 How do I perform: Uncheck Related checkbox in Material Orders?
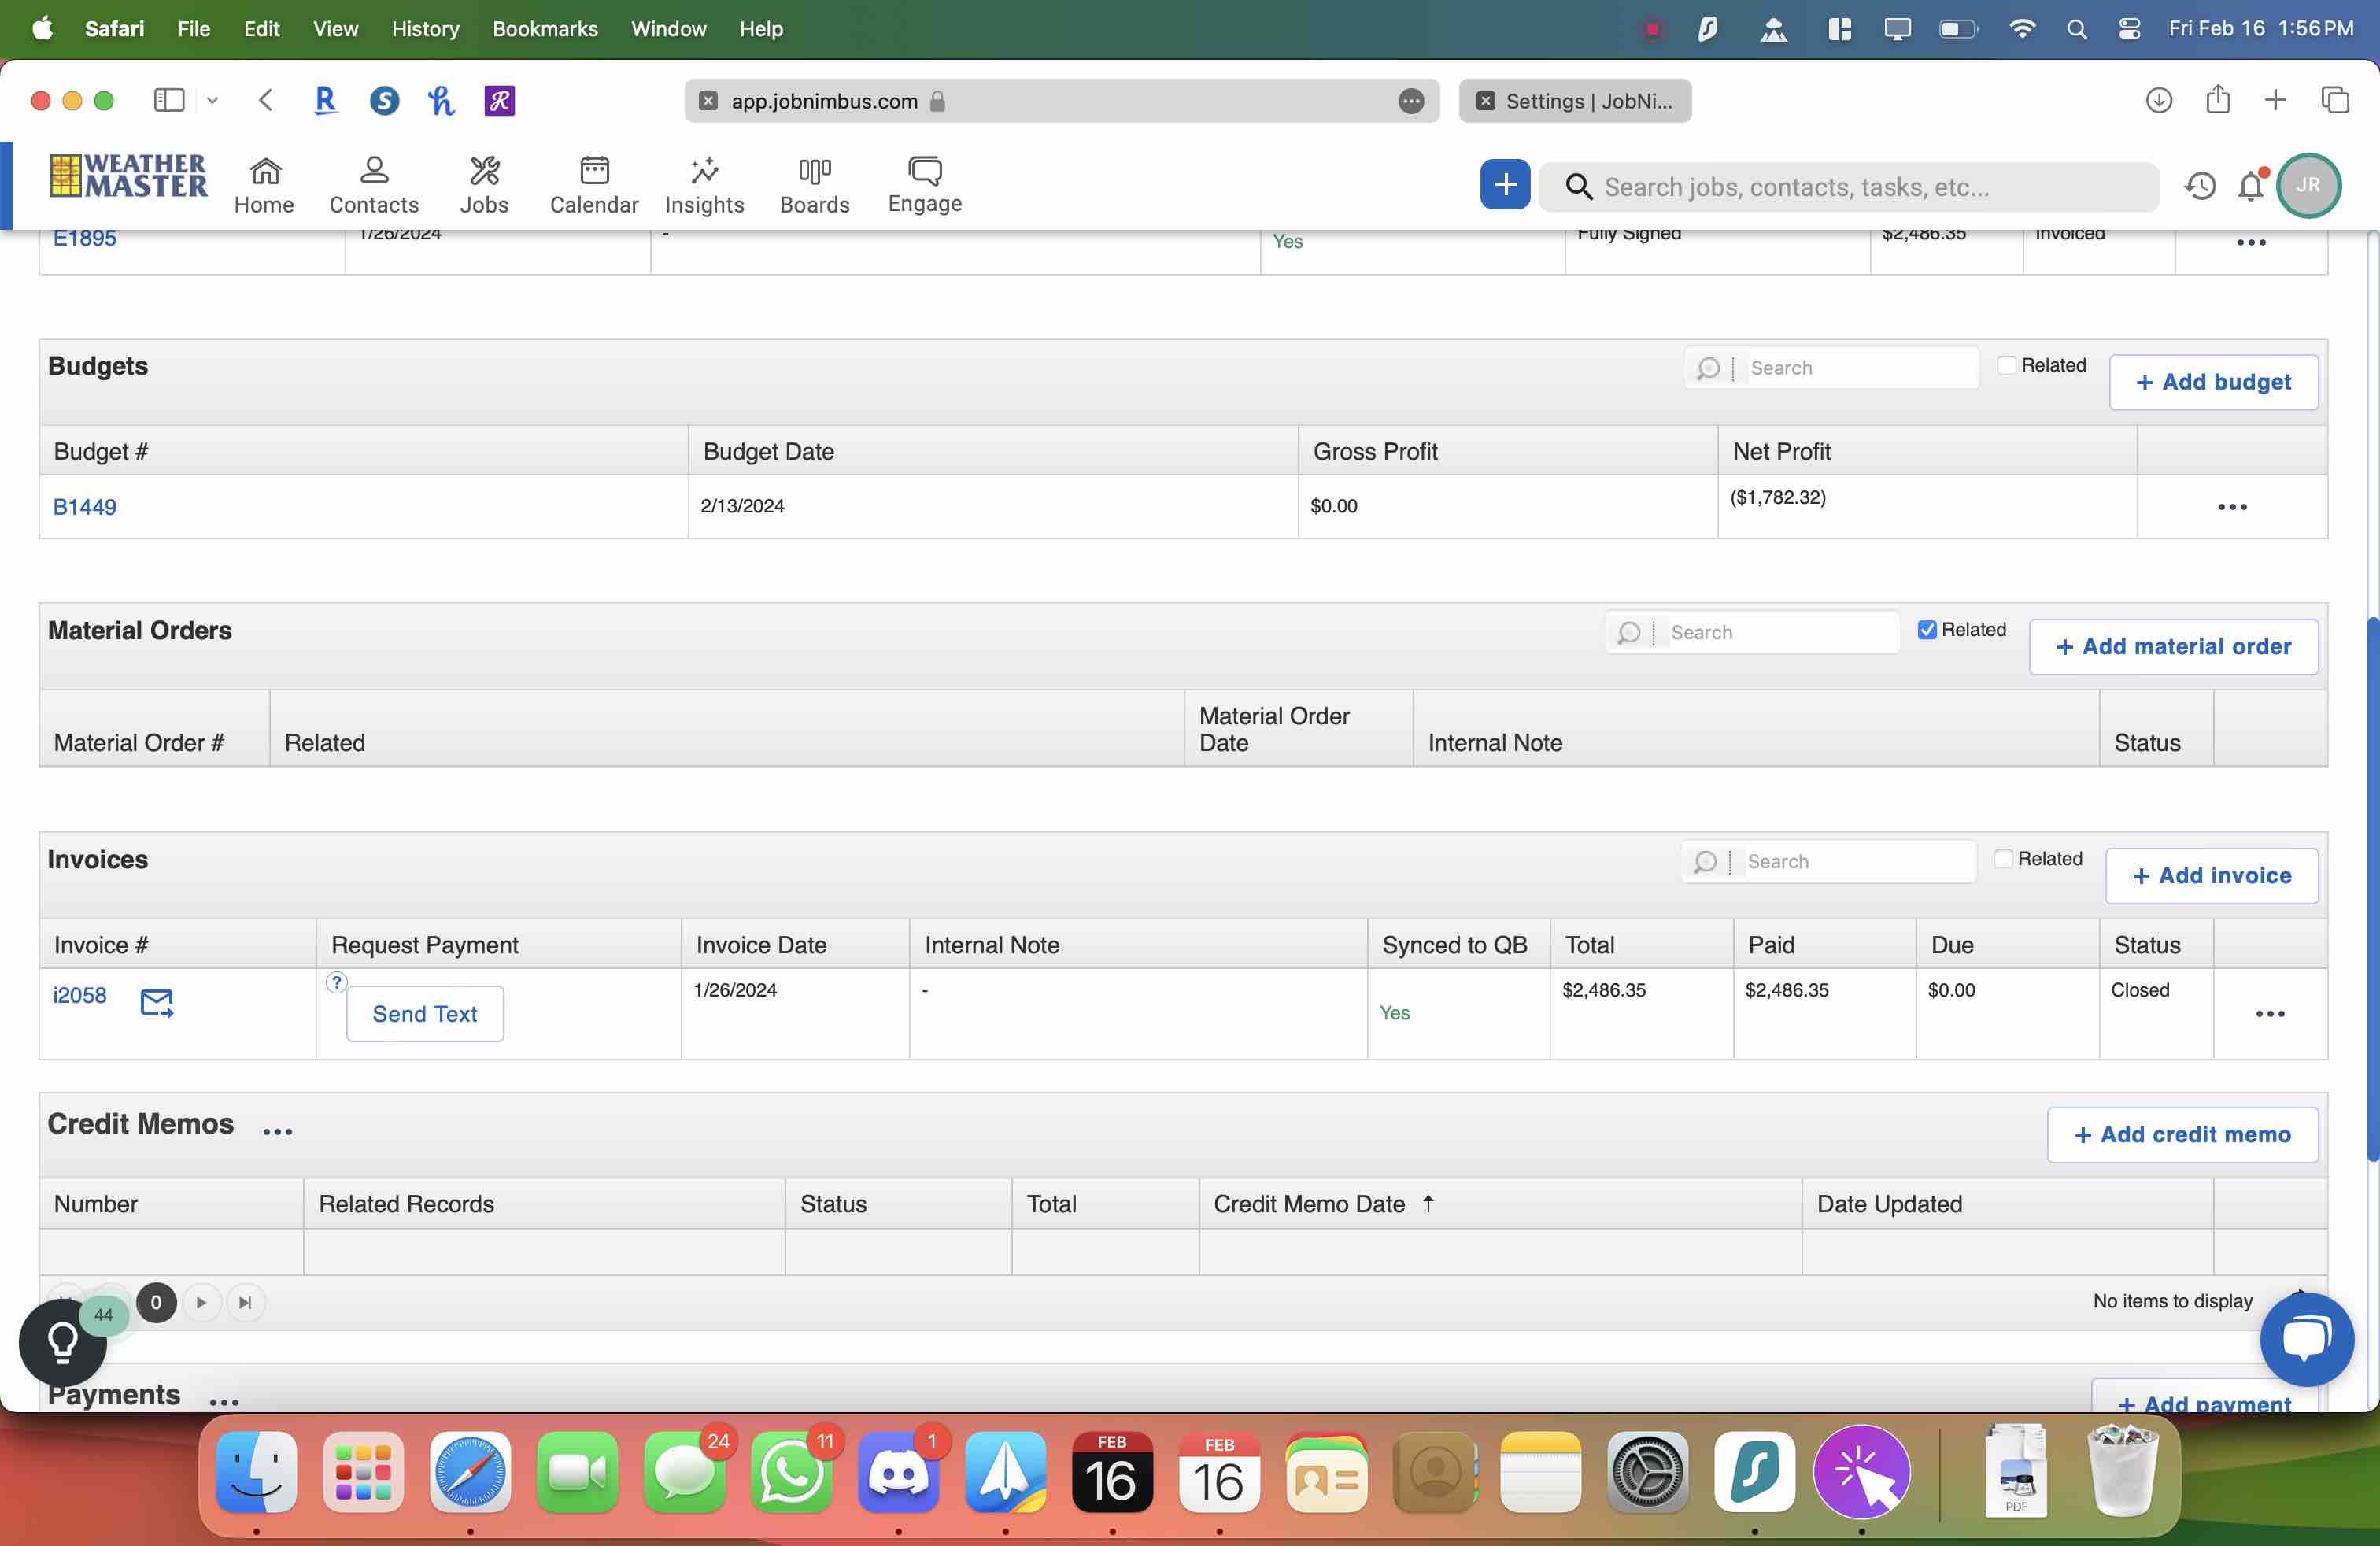(x=1926, y=629)
